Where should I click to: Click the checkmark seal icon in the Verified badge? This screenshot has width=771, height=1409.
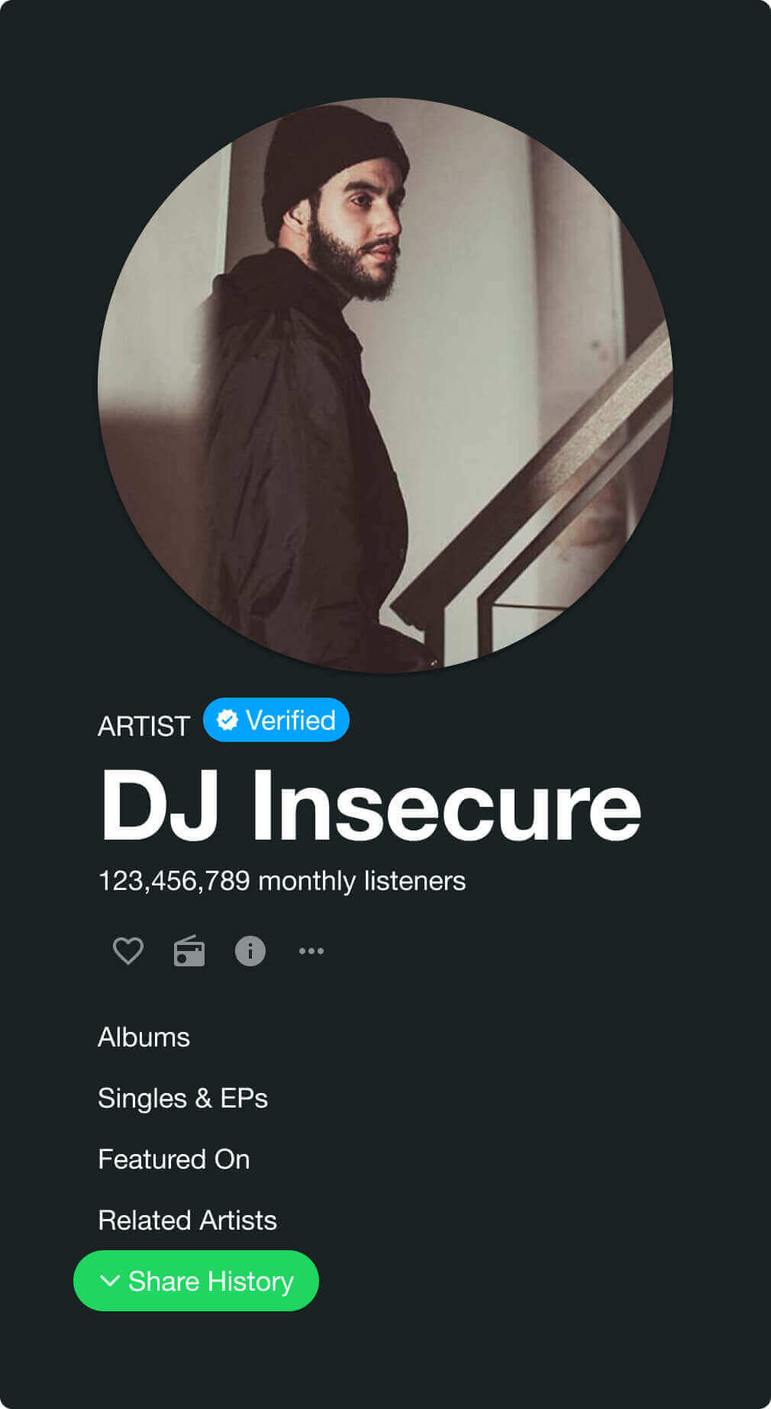click(227, 720)
